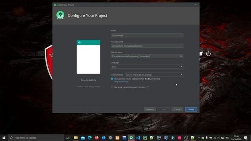Click into the project Name field
Image resolution: width=251 pixels, height=141 pixels.
(x=147, y=35)
